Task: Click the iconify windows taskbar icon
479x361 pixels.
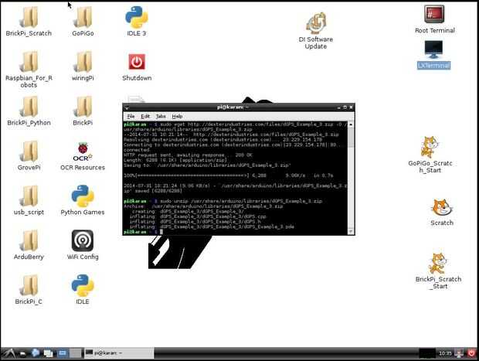Action: coord(48,353)
